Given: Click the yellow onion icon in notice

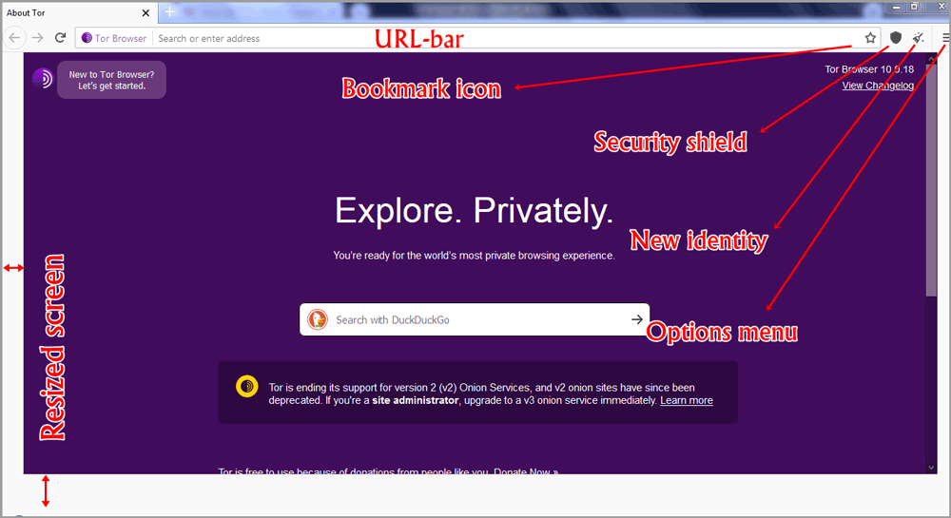Looking at the screenshot, I should [247, 386].
